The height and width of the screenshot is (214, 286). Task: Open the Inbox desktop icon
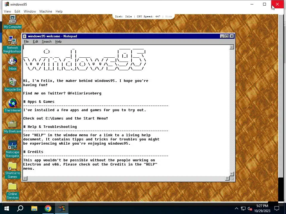click(12, 64)
